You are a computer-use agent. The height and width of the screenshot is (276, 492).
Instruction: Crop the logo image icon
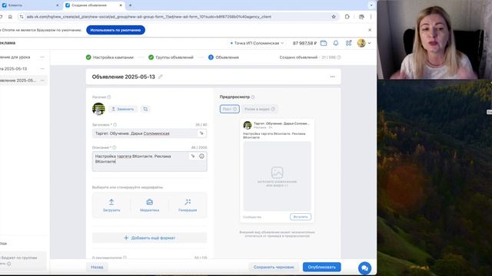tap(145, 109)
